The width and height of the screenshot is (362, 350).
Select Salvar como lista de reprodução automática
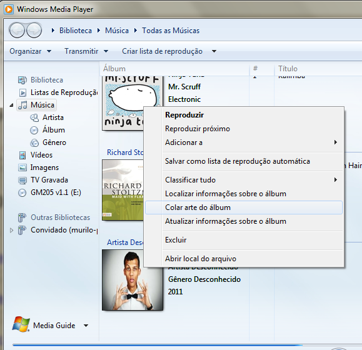tap(244, 161)
